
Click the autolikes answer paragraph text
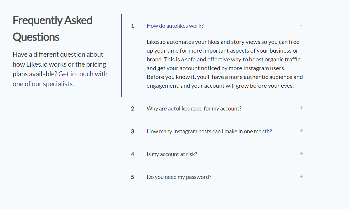(x=224, y=64)
